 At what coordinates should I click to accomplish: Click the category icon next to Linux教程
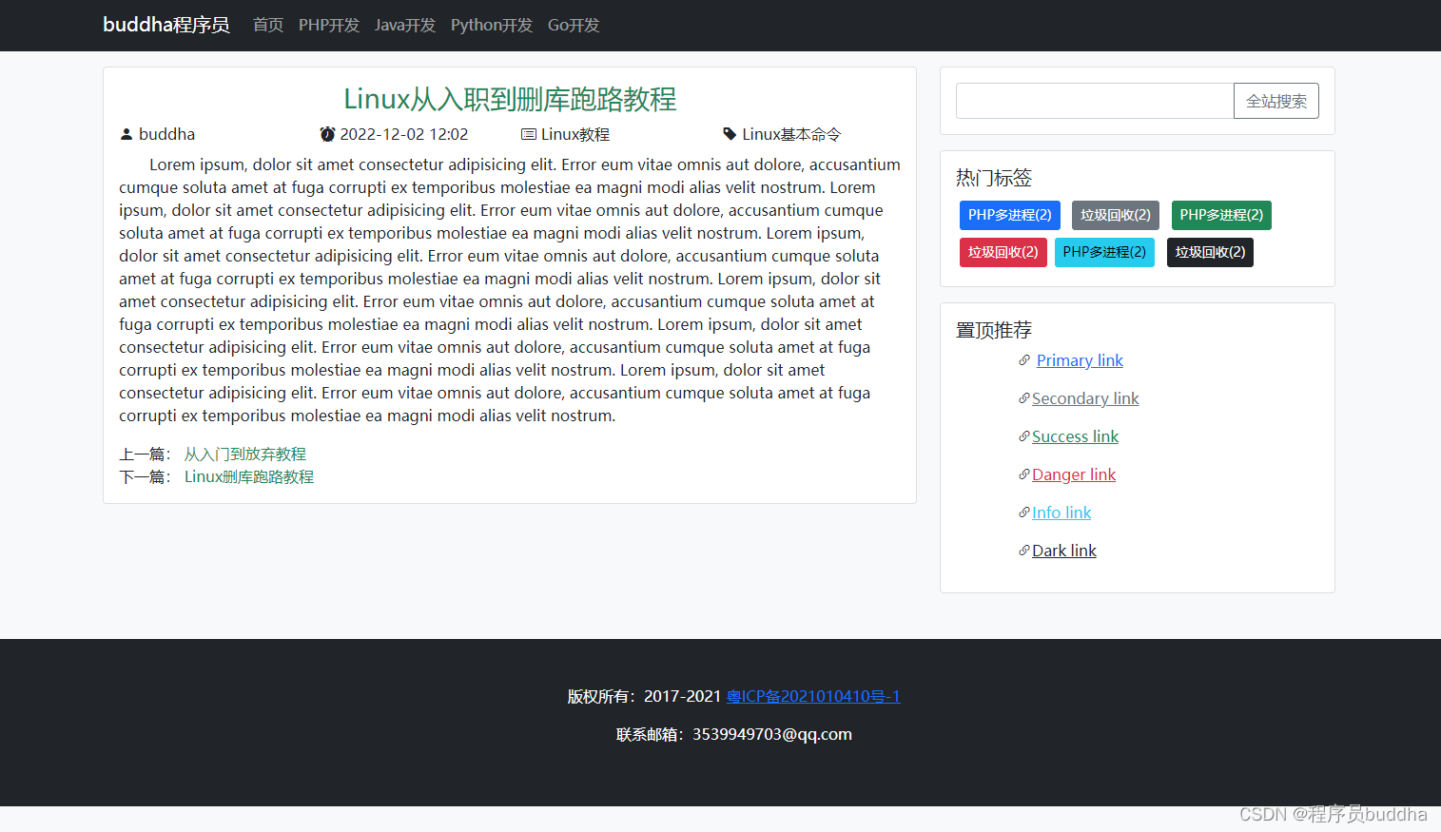529,134
